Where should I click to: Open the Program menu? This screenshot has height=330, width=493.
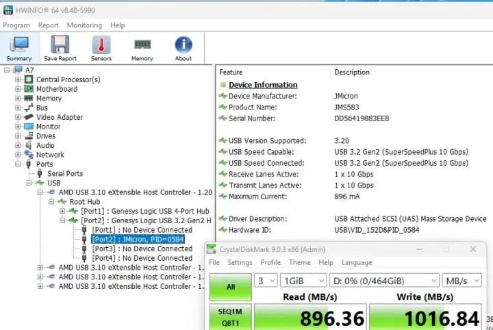pos(16,25)
